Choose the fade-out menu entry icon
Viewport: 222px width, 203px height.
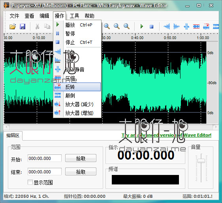tap(58, 60)
